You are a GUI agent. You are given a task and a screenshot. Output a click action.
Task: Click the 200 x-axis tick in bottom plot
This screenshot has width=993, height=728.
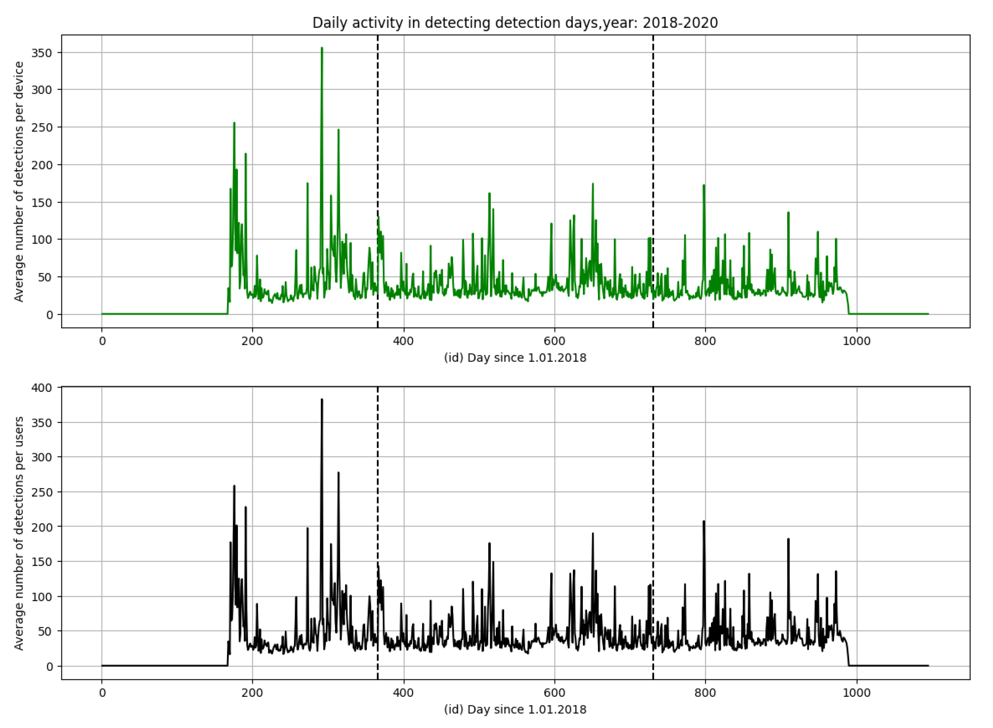point(252,693)
